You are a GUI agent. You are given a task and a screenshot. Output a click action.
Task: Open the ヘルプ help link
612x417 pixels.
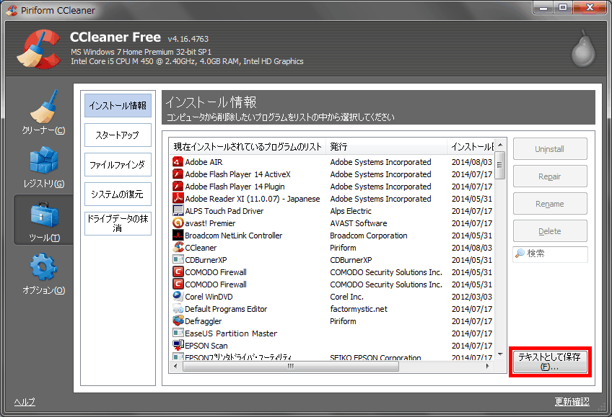[25, 402]
